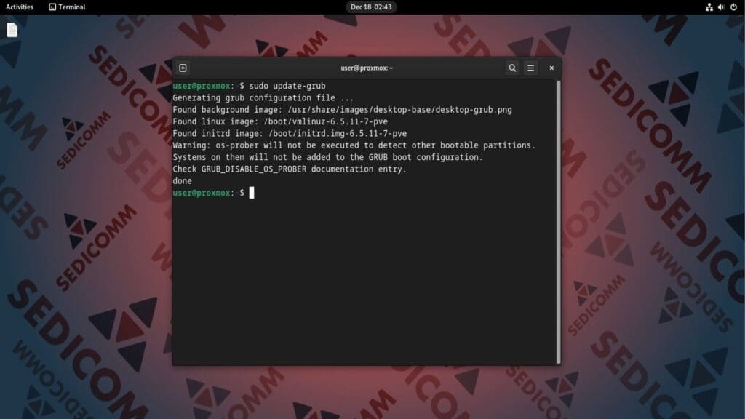Viewport: 745px width, 419px height.
Task: Click the user@proxmox window title
Action: tap(367, 68)
